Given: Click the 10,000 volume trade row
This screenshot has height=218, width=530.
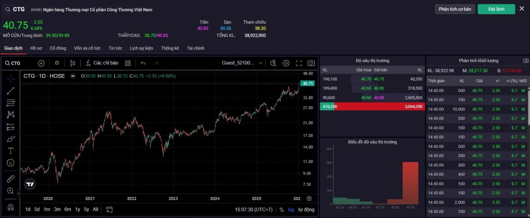Looking at the screenshot, I should pos(477,109).
